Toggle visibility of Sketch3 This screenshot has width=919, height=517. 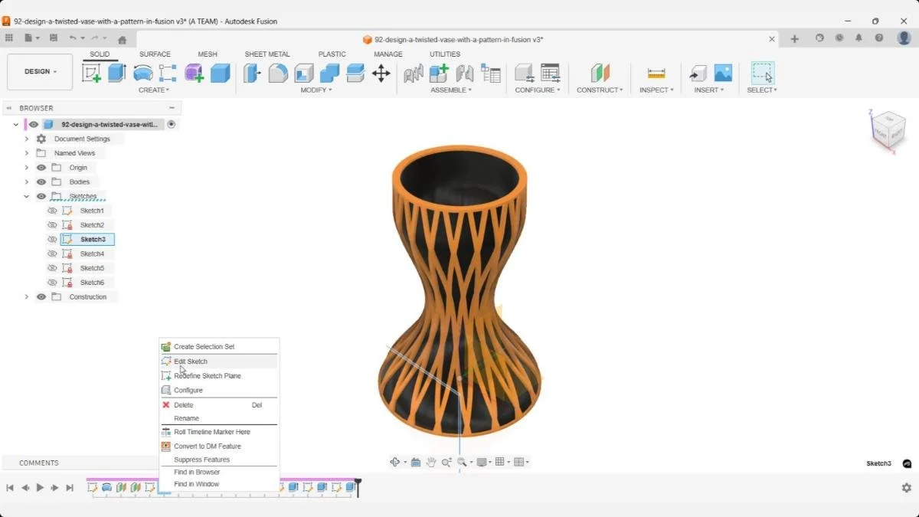pyautogui.click(x=53, y=240)
